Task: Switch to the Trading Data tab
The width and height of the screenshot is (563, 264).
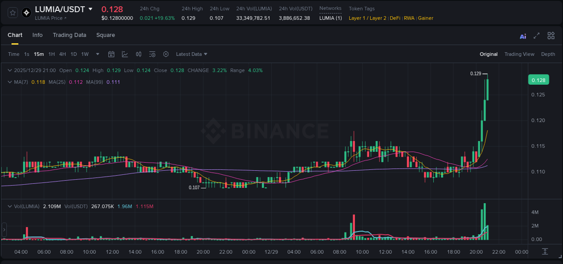Action: click(69, 35)
